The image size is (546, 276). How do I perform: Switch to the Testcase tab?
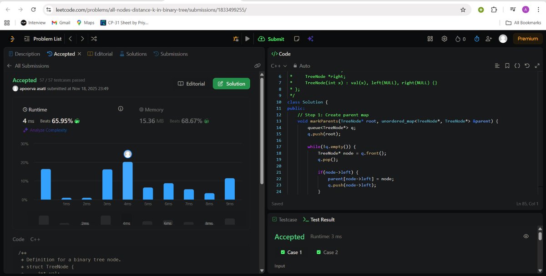pyautogui.click(x=284, y=219)
